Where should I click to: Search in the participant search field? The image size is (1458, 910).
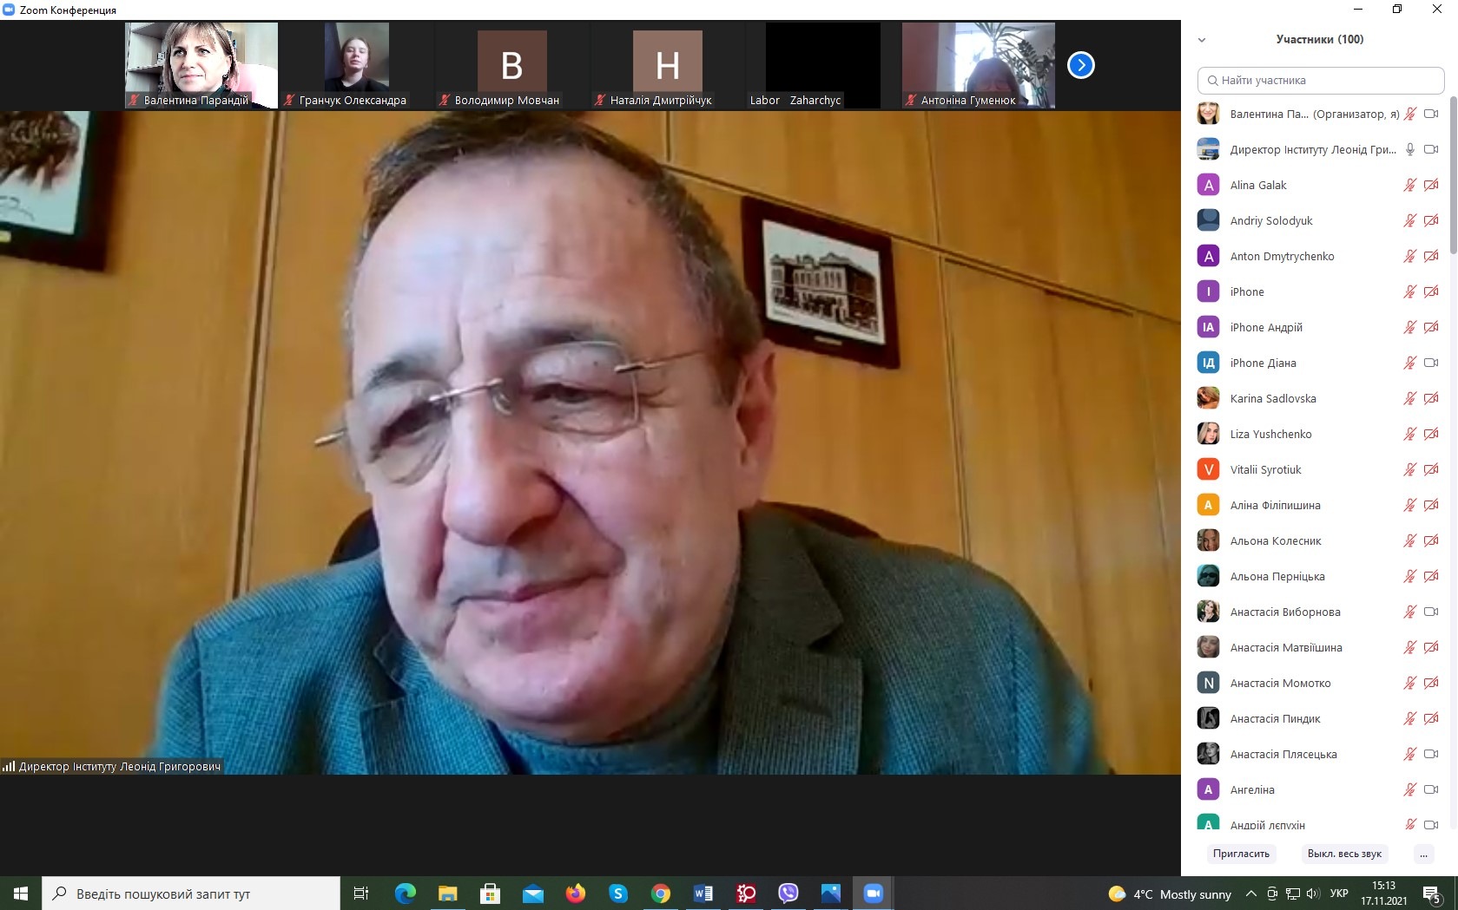[x=1321, y=81]
